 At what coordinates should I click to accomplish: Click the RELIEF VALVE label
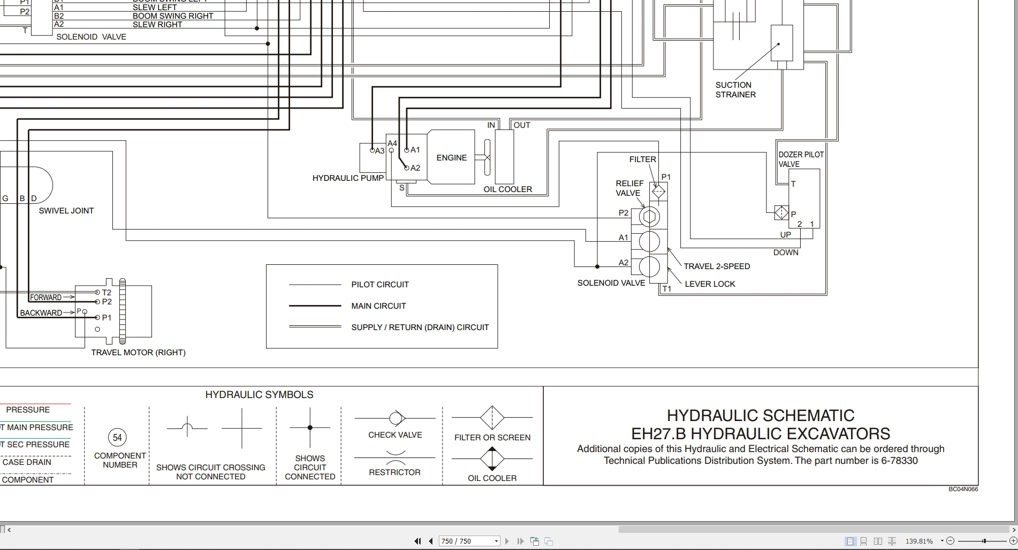[629, 188]
